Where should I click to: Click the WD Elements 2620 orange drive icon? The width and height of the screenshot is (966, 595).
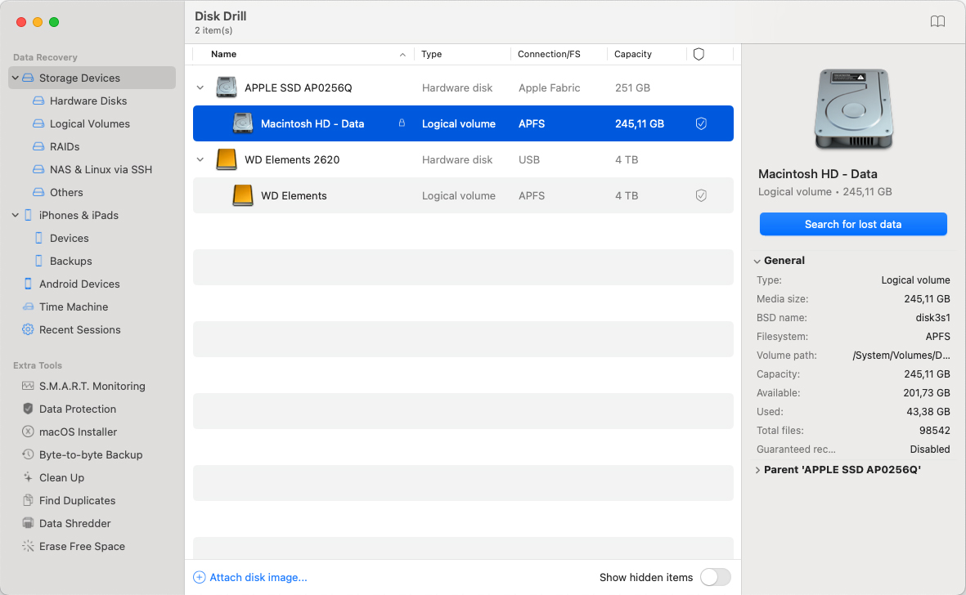pyautogui.click(x=226, y=159)
